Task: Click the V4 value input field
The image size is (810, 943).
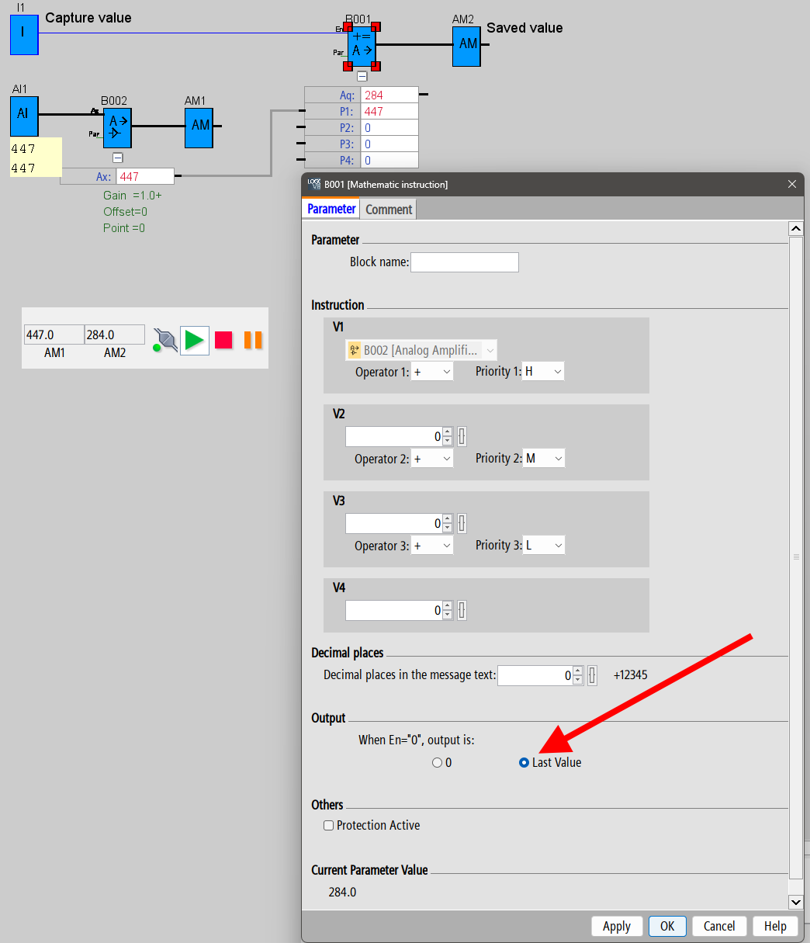Action: (393, 611)
